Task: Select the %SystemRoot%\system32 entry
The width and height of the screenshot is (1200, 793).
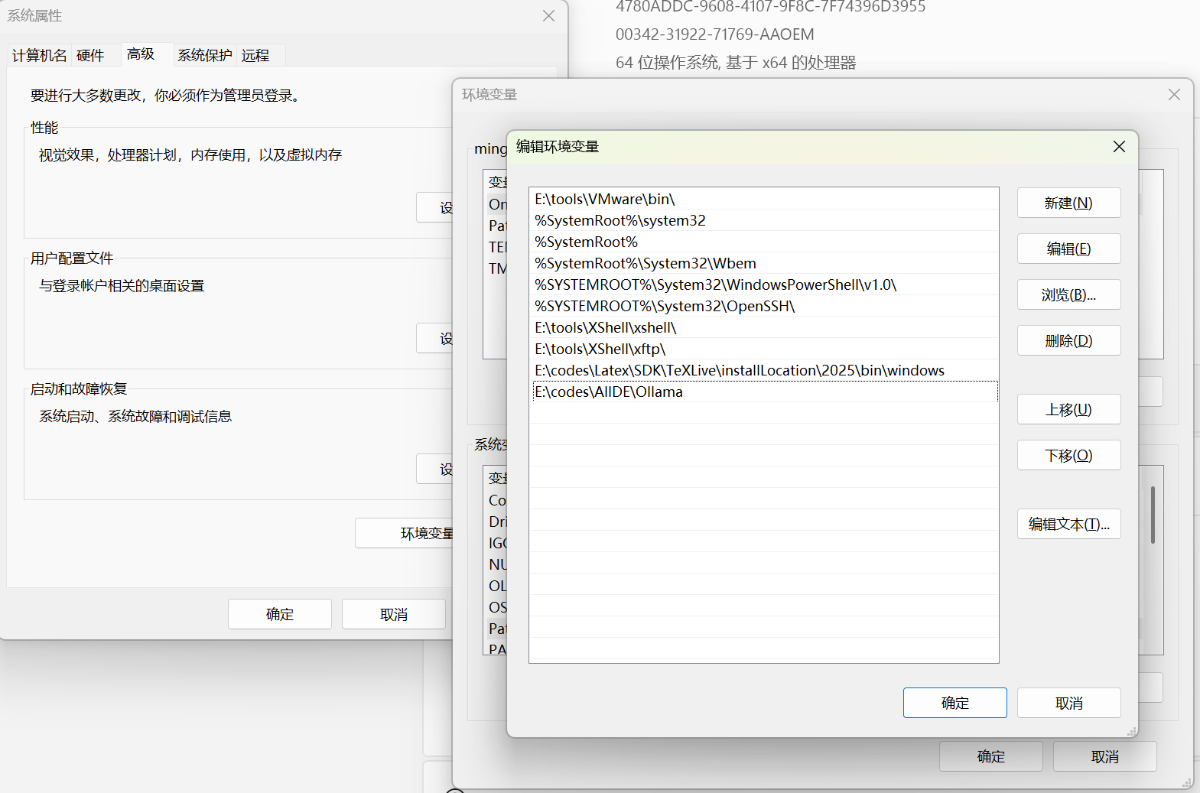Action: (620, 221)
